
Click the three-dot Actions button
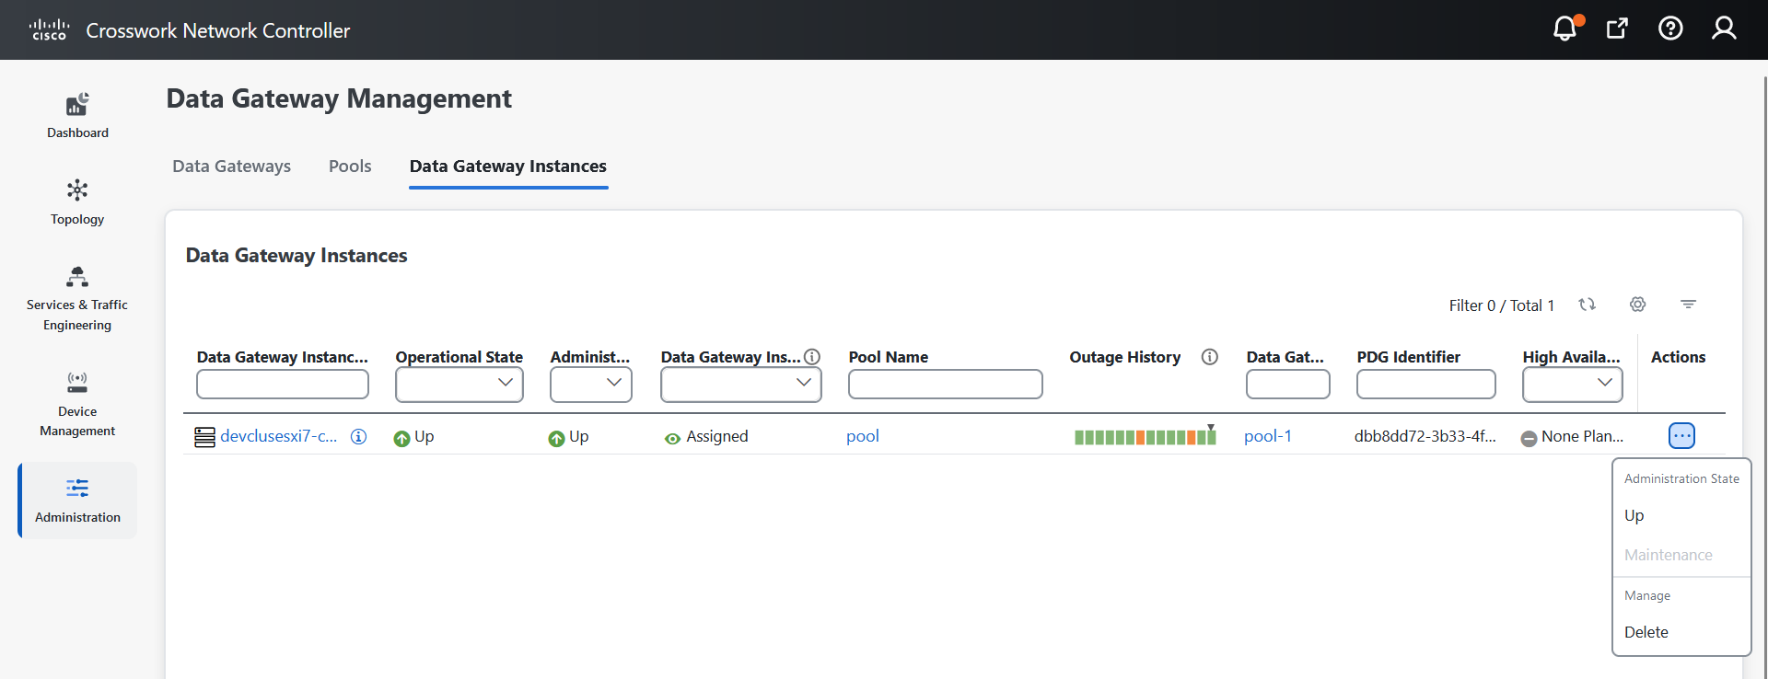click(1681, 436)
